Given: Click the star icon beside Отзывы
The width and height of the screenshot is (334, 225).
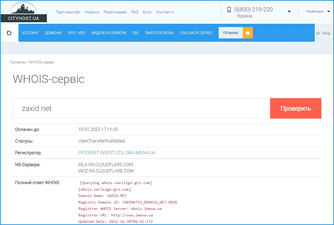Looking at the screenshot, I should click(248, 33).
